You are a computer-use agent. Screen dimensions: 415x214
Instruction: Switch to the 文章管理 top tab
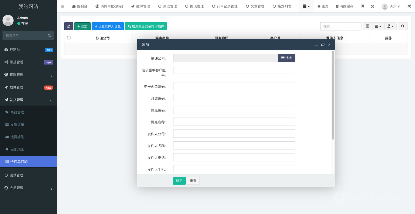(255, 6)
